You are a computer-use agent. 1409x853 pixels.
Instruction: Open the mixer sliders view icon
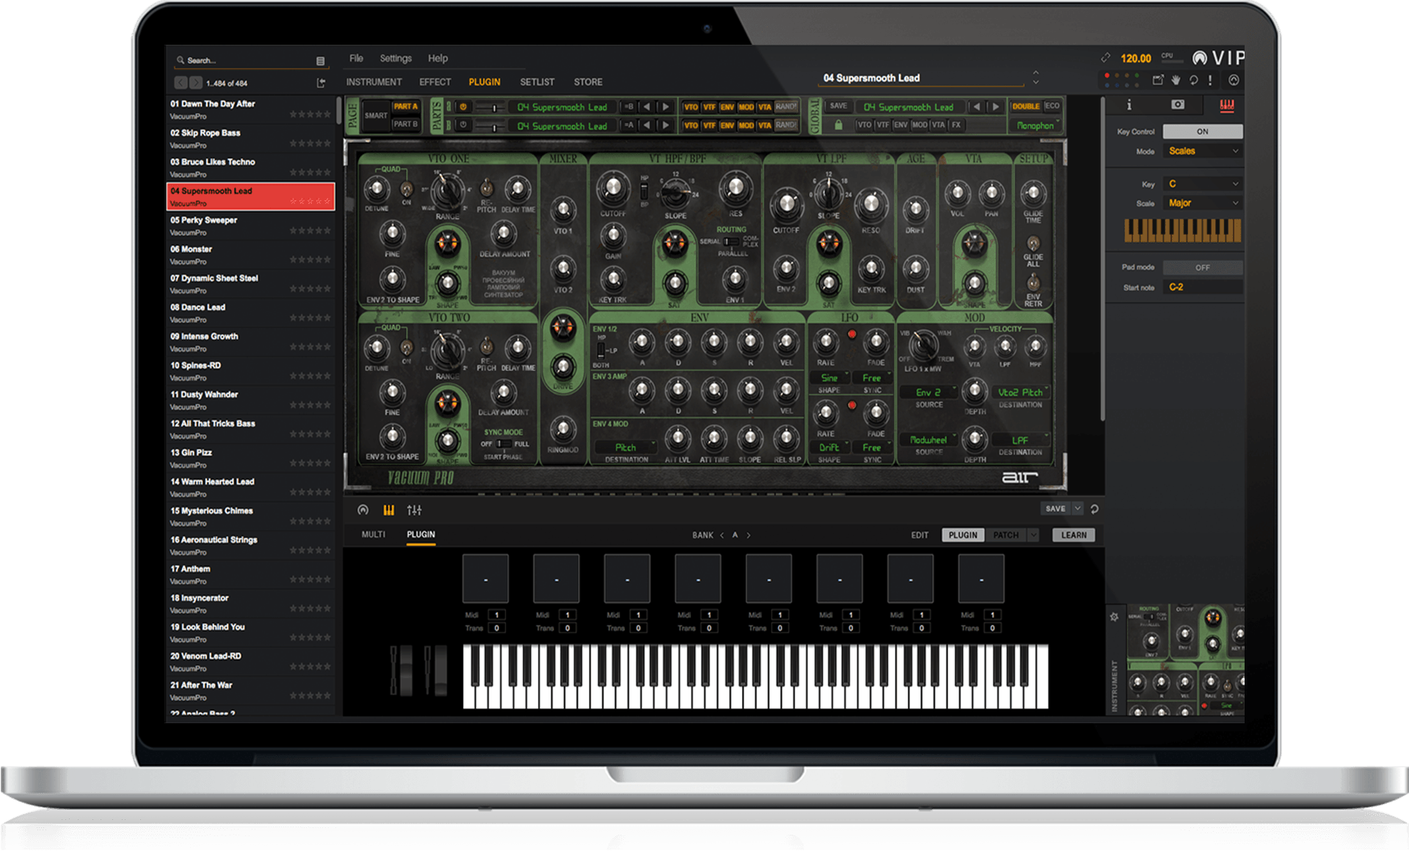[x=415, y=510]
